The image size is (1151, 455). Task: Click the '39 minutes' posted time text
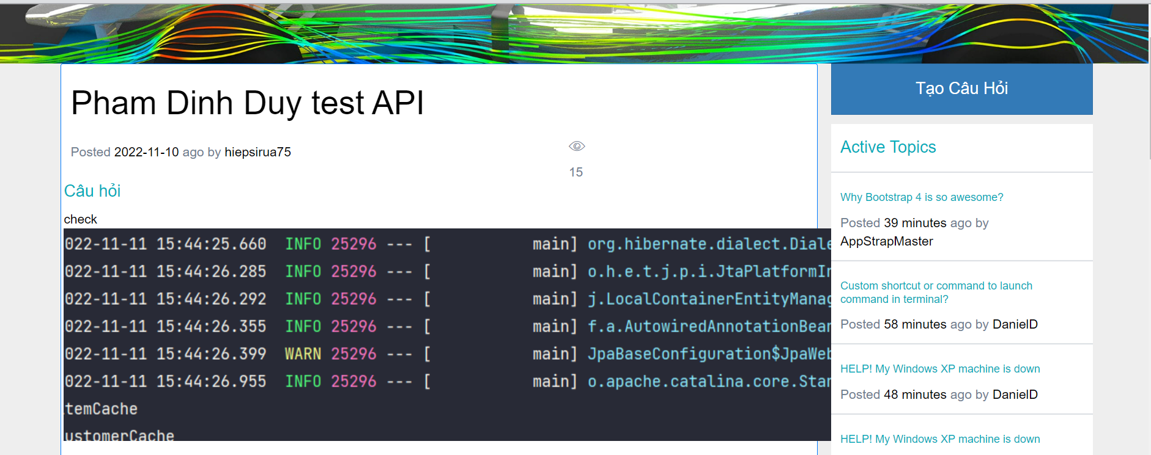click(x=916, y=223)
